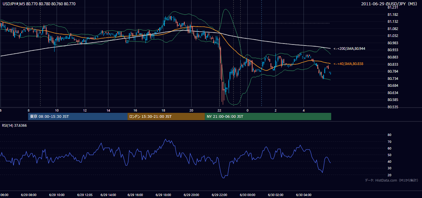The image size is (422, 198).
Task: Click price axis value 80.833
Action: click(393, 64)
